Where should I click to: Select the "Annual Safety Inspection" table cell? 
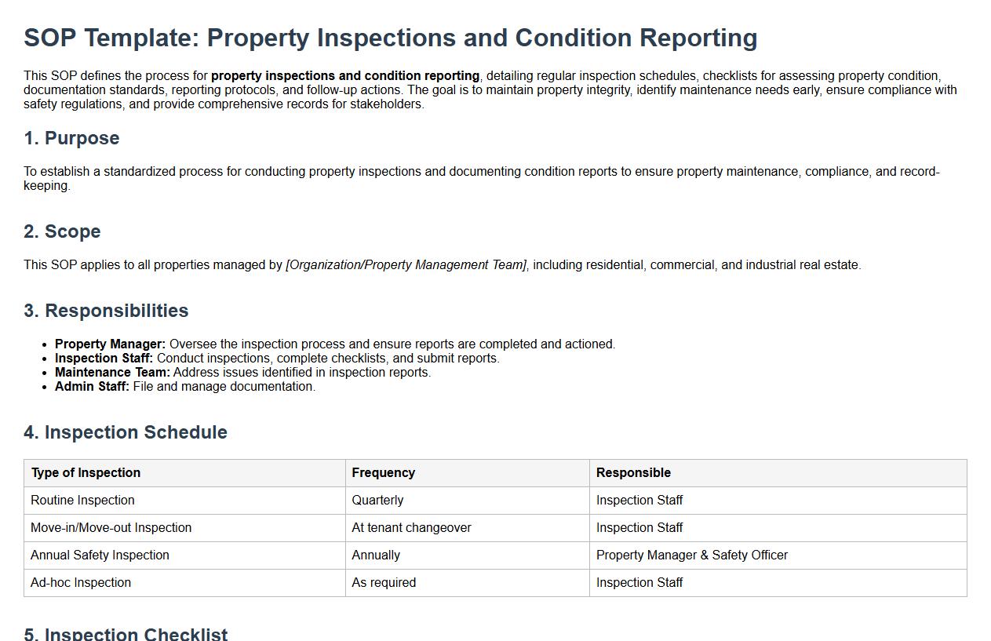pyautogui.click(x=100, y=555)
